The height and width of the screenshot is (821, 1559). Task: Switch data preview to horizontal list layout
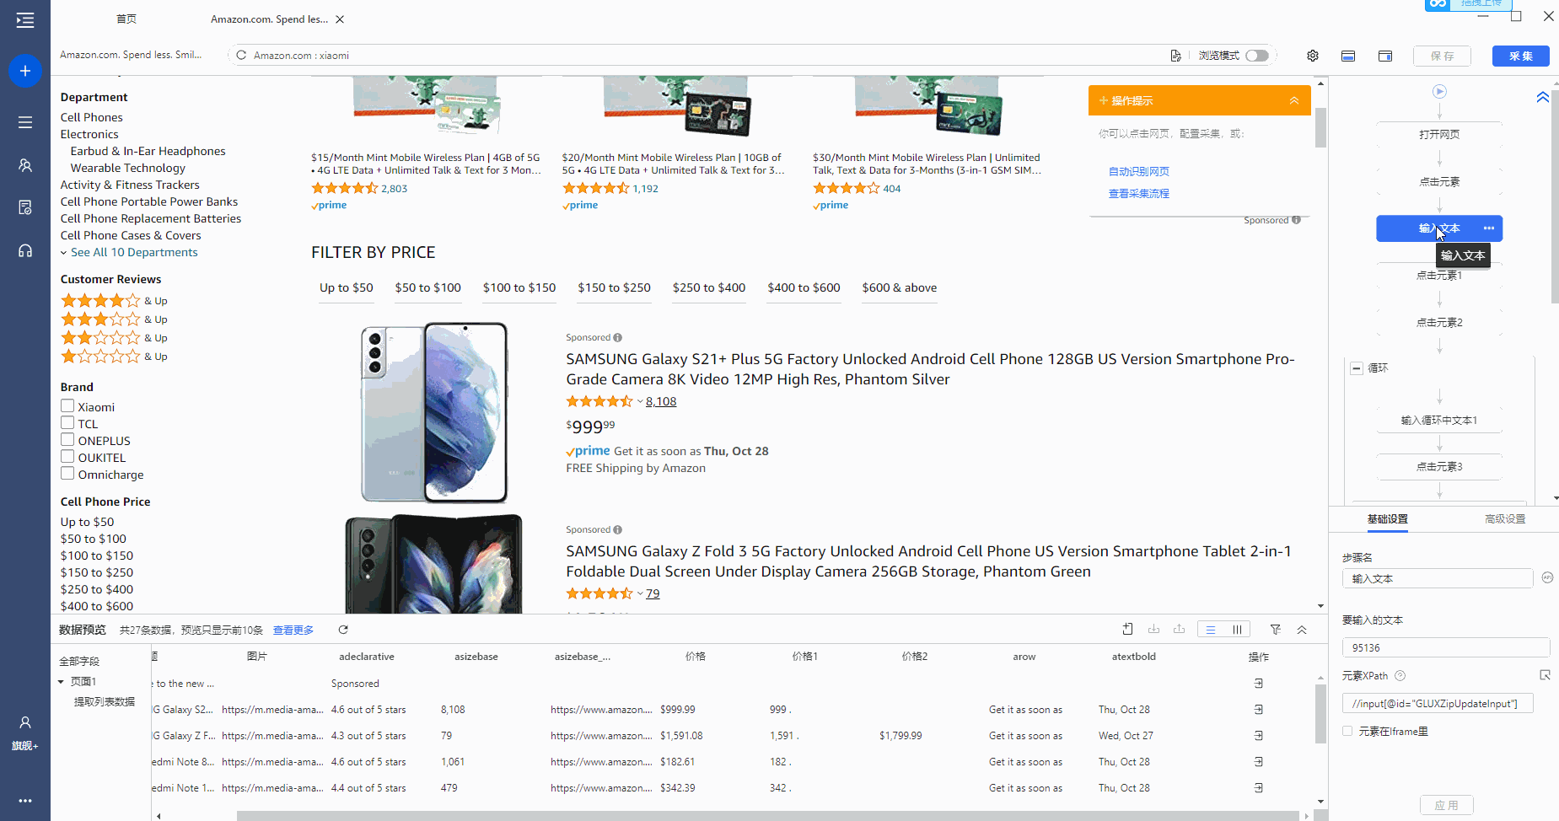coord(1211,630)
